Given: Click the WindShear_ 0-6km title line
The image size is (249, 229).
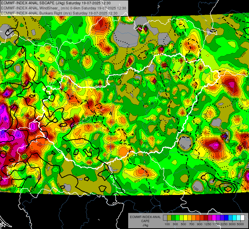Looking at the screenshot, I should tap(64, 8).
